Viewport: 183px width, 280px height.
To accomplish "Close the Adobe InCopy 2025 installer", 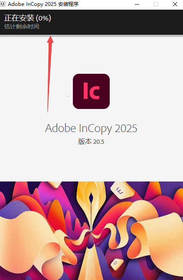I will (x=175, y=4).
